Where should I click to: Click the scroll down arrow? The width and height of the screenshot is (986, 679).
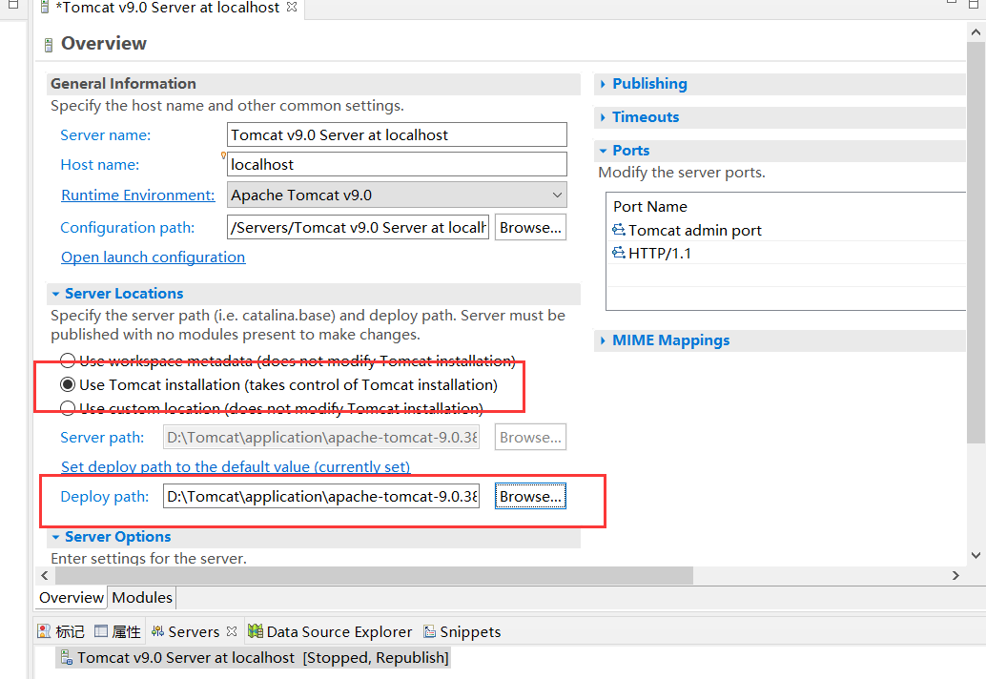point(976,555)
